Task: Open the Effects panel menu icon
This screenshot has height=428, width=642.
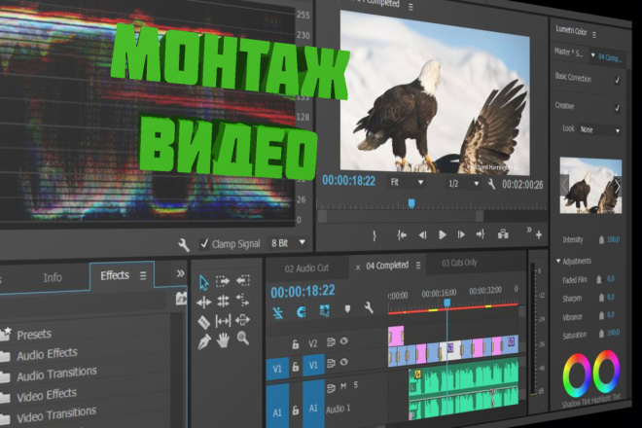Action: [143, 275]
